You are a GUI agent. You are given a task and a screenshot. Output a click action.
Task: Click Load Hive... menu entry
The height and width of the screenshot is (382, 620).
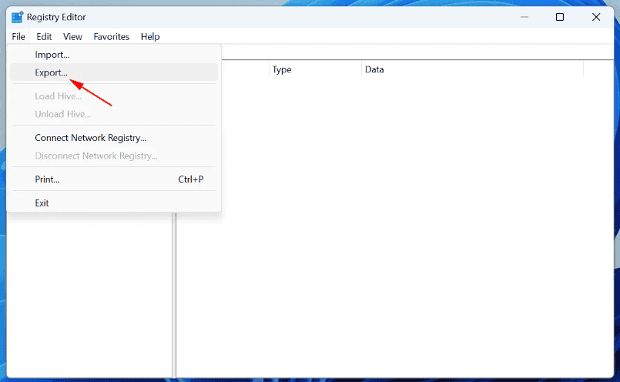114,96
